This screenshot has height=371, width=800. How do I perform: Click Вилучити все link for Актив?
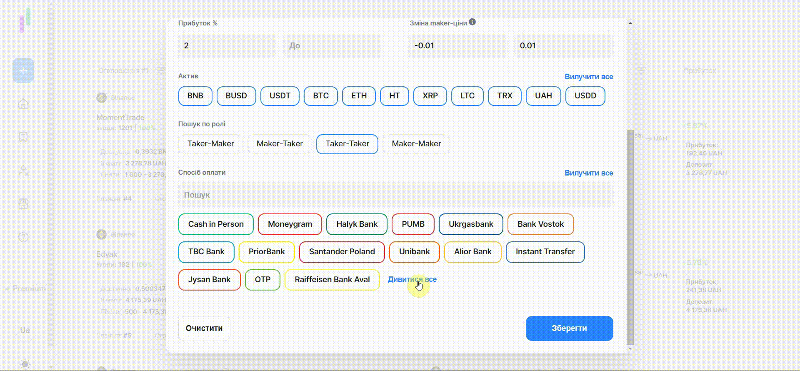point(588,77)
